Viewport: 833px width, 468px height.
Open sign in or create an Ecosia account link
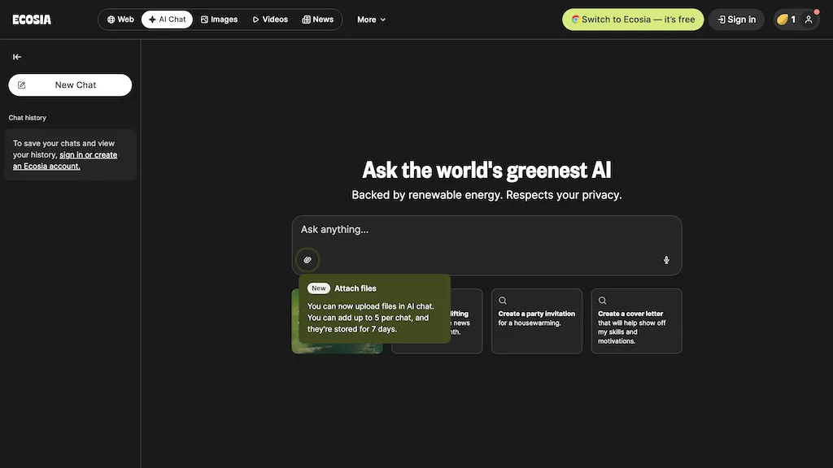click(x=65, y=160)
